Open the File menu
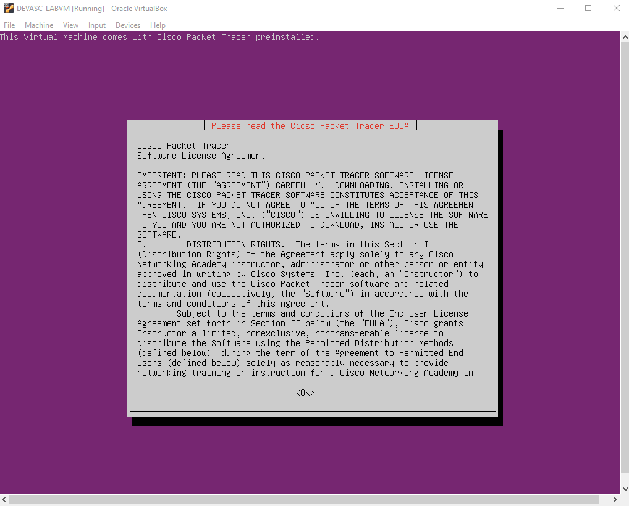This screenshot has height=506, width=629. 9,25
